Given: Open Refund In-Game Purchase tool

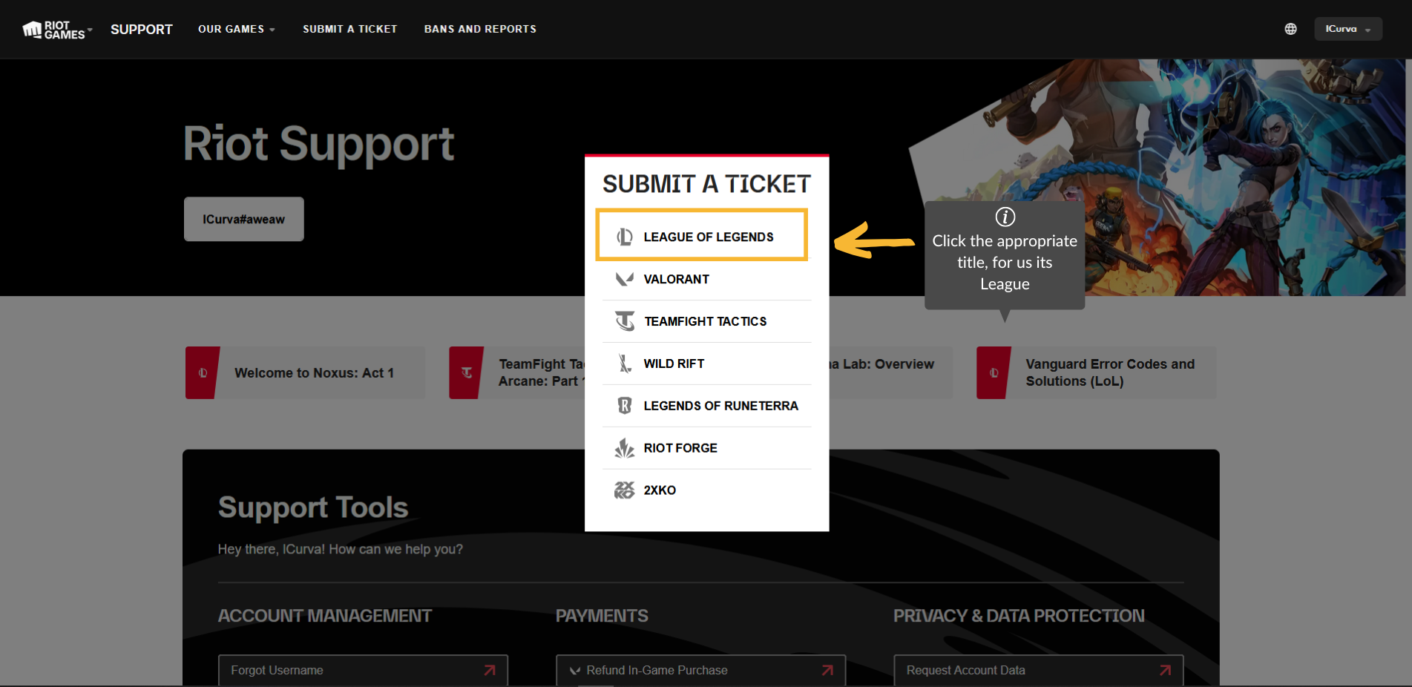Looking at the screenshot, I should pyautogui.click(x=701, y=670).
